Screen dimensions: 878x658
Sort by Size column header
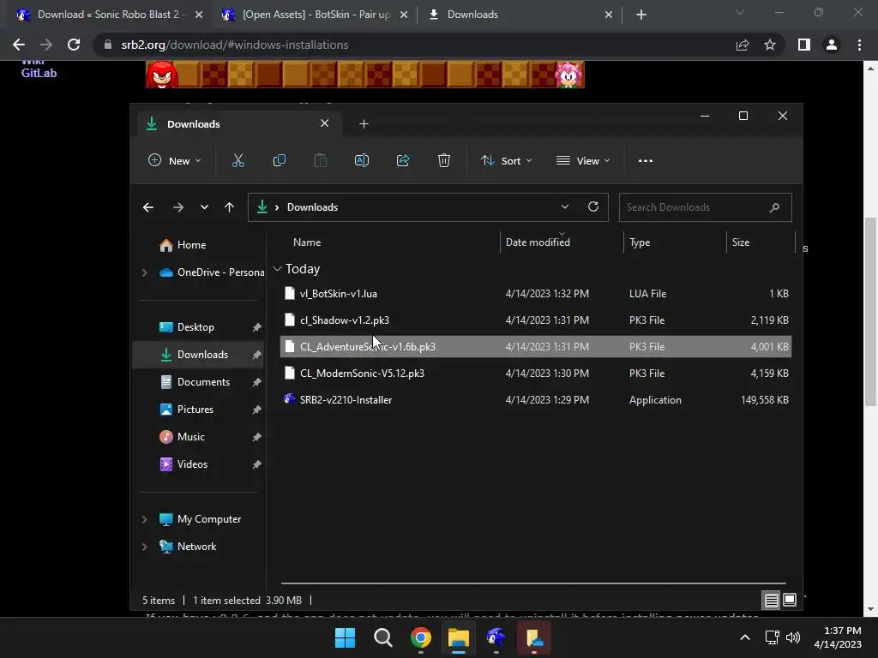point(741,242)
